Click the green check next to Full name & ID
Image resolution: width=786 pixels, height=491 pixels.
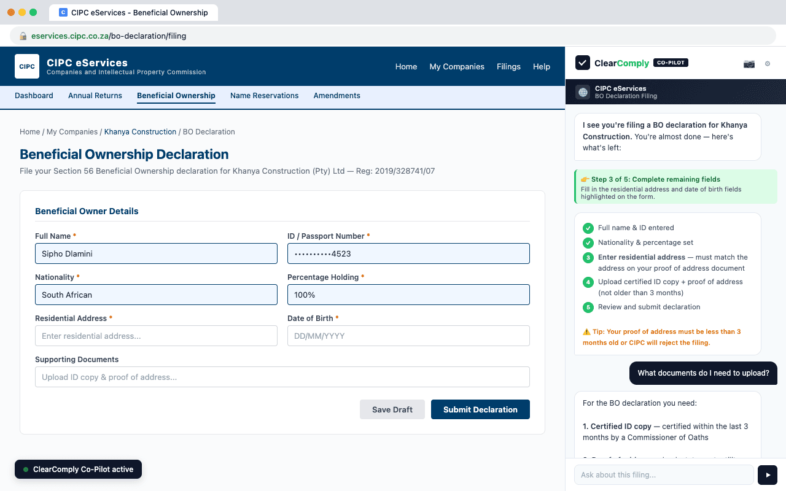coord(588,228)
